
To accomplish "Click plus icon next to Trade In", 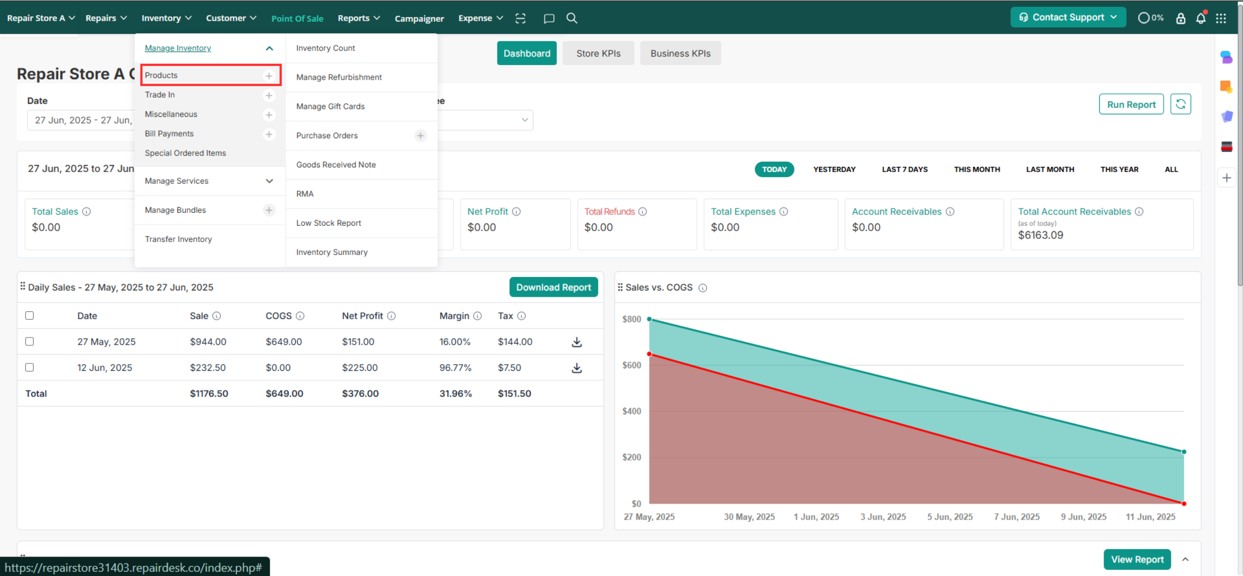I will [x=269, y=95].
